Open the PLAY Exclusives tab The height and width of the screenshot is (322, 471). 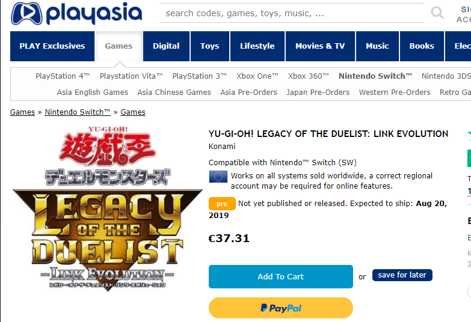[52, 46]
